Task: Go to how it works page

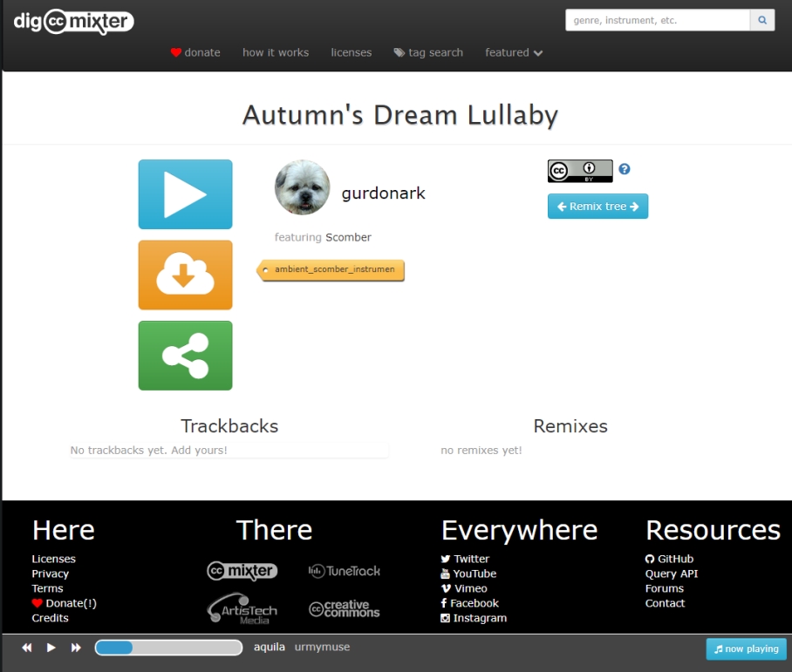Action: [276, 52]
